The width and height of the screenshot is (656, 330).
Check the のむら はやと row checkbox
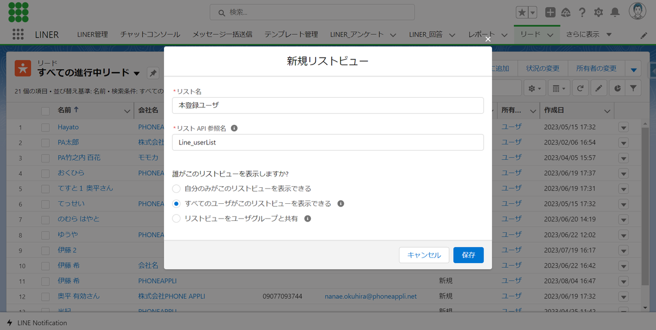(x=45, y=219)
